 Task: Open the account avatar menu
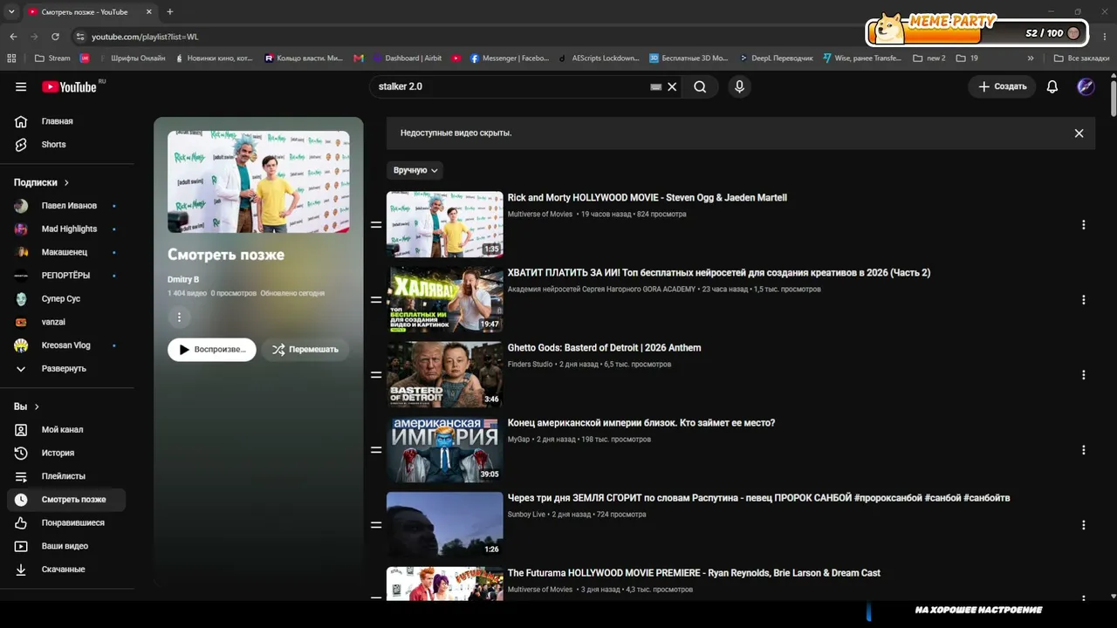1086,87
